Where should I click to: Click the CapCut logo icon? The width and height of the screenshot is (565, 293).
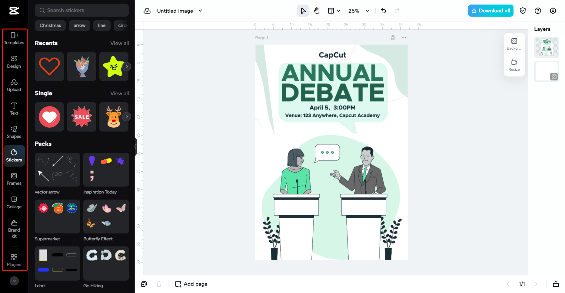pyautogui.click(x=14, y=11)
